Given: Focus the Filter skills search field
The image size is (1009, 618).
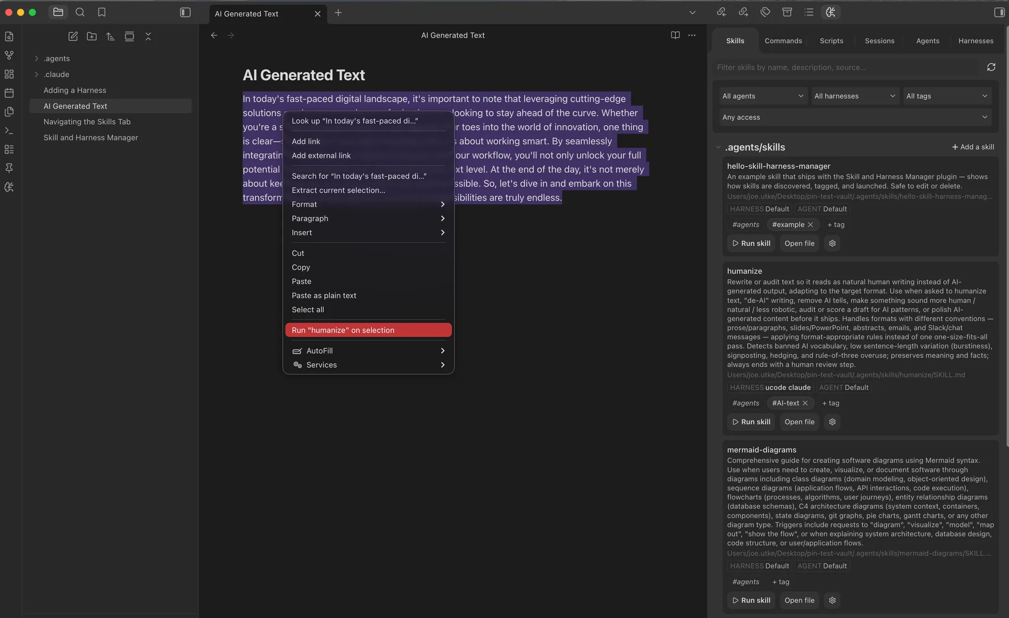Looking at the screenshot, I should pos(846,67).
